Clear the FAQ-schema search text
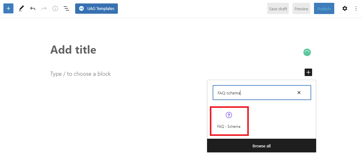Viewport: 362px width, 163px height. 299,93
